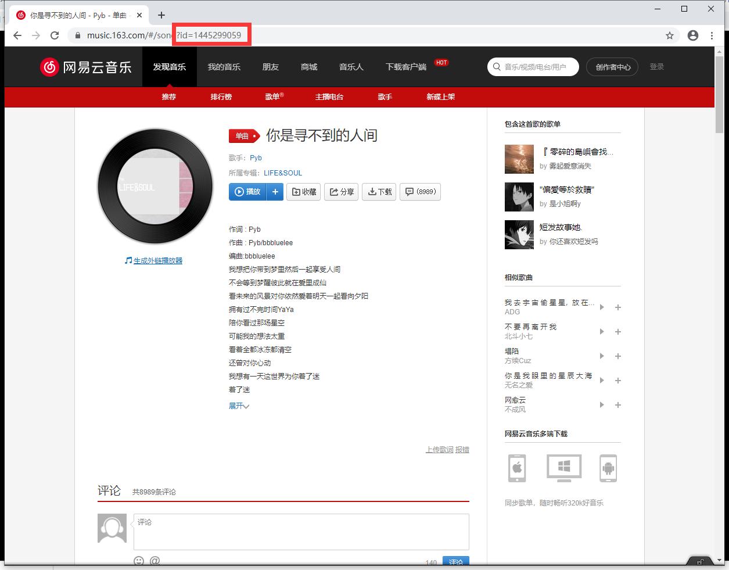
Task: Open comments via the (8989) button
Action: pos(420,192)
